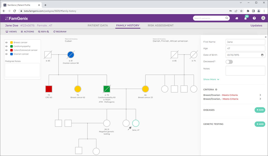The image size is (268, 156).
Task: Click the green Cardiomyopathy legend swatch
Action: click(11, 46)
